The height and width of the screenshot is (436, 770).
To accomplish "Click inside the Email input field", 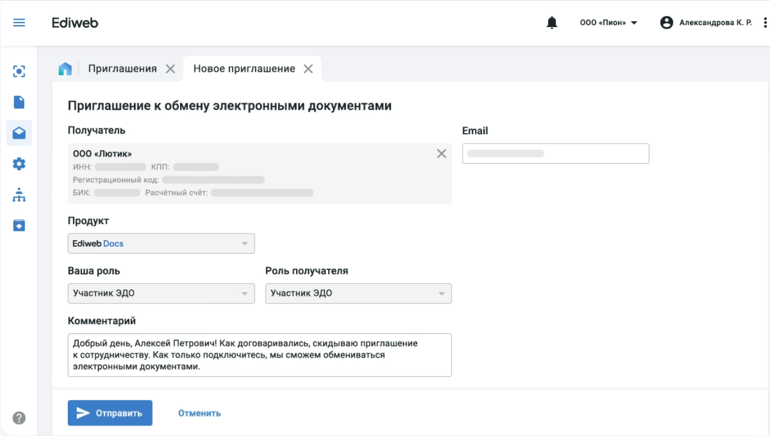I will point(555,153).
